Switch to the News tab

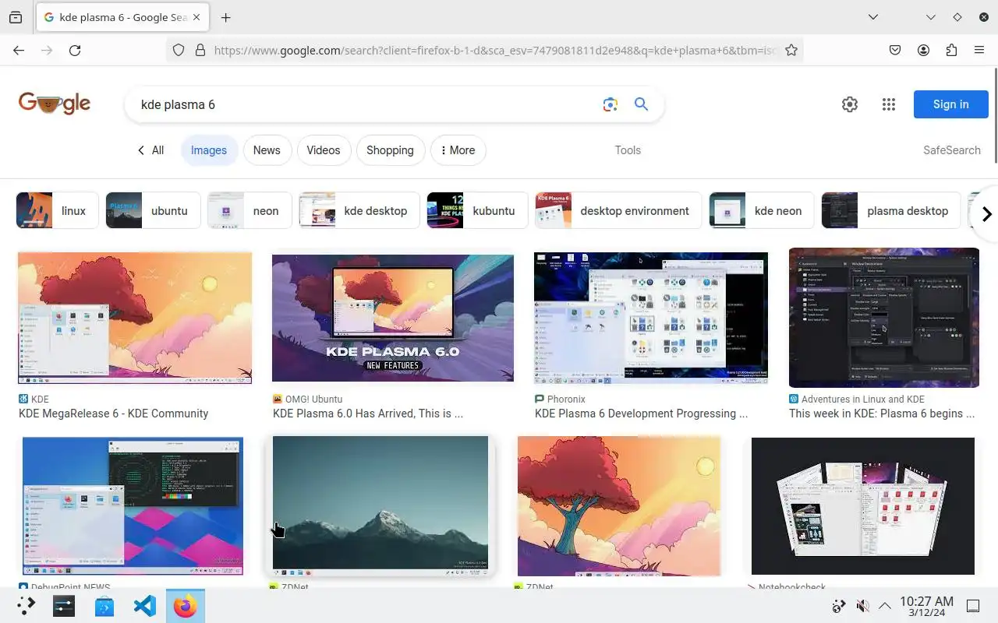pos(267,150)
